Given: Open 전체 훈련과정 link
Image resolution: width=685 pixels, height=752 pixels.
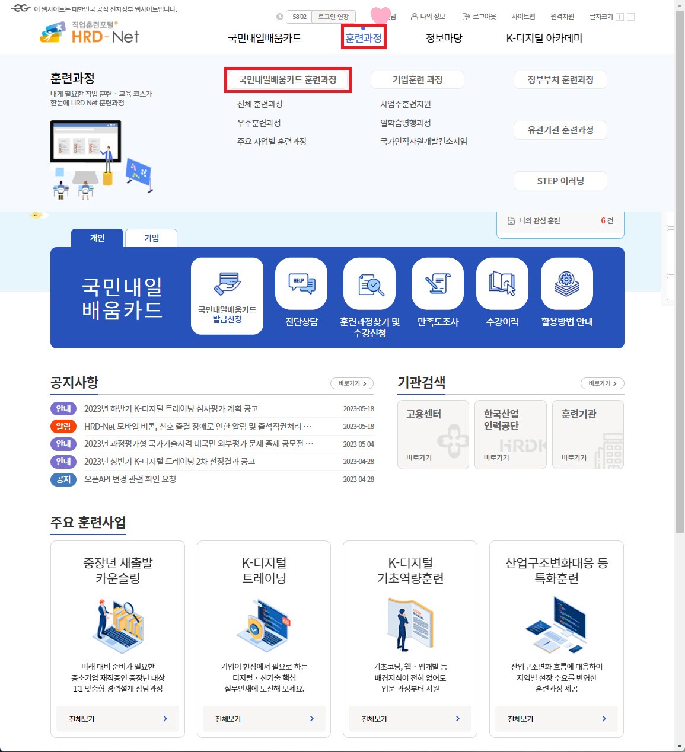Looking at the screenshot, I should (260, 104).
